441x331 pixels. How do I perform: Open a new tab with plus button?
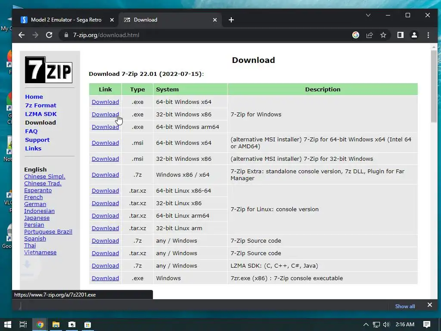(x=231, y=20)
